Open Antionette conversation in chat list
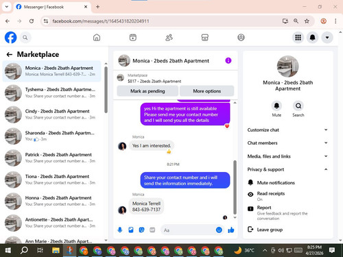 tap(51, 223)
